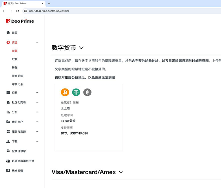This screenshot has width=221, height=188.
Task: Go back using the browser back arrow
Action: point(4,11)
